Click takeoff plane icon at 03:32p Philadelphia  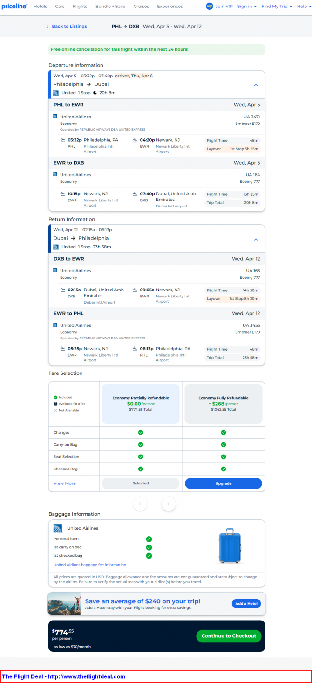63,140
